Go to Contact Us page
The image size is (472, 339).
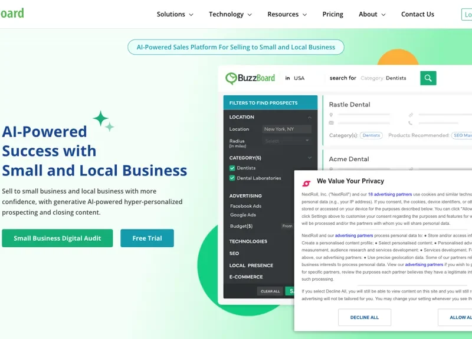coord(418,14)
